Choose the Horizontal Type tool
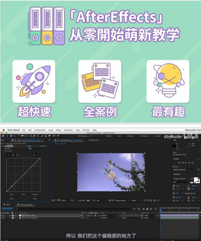This screenshot has width=201, height=241. point(38,136)
